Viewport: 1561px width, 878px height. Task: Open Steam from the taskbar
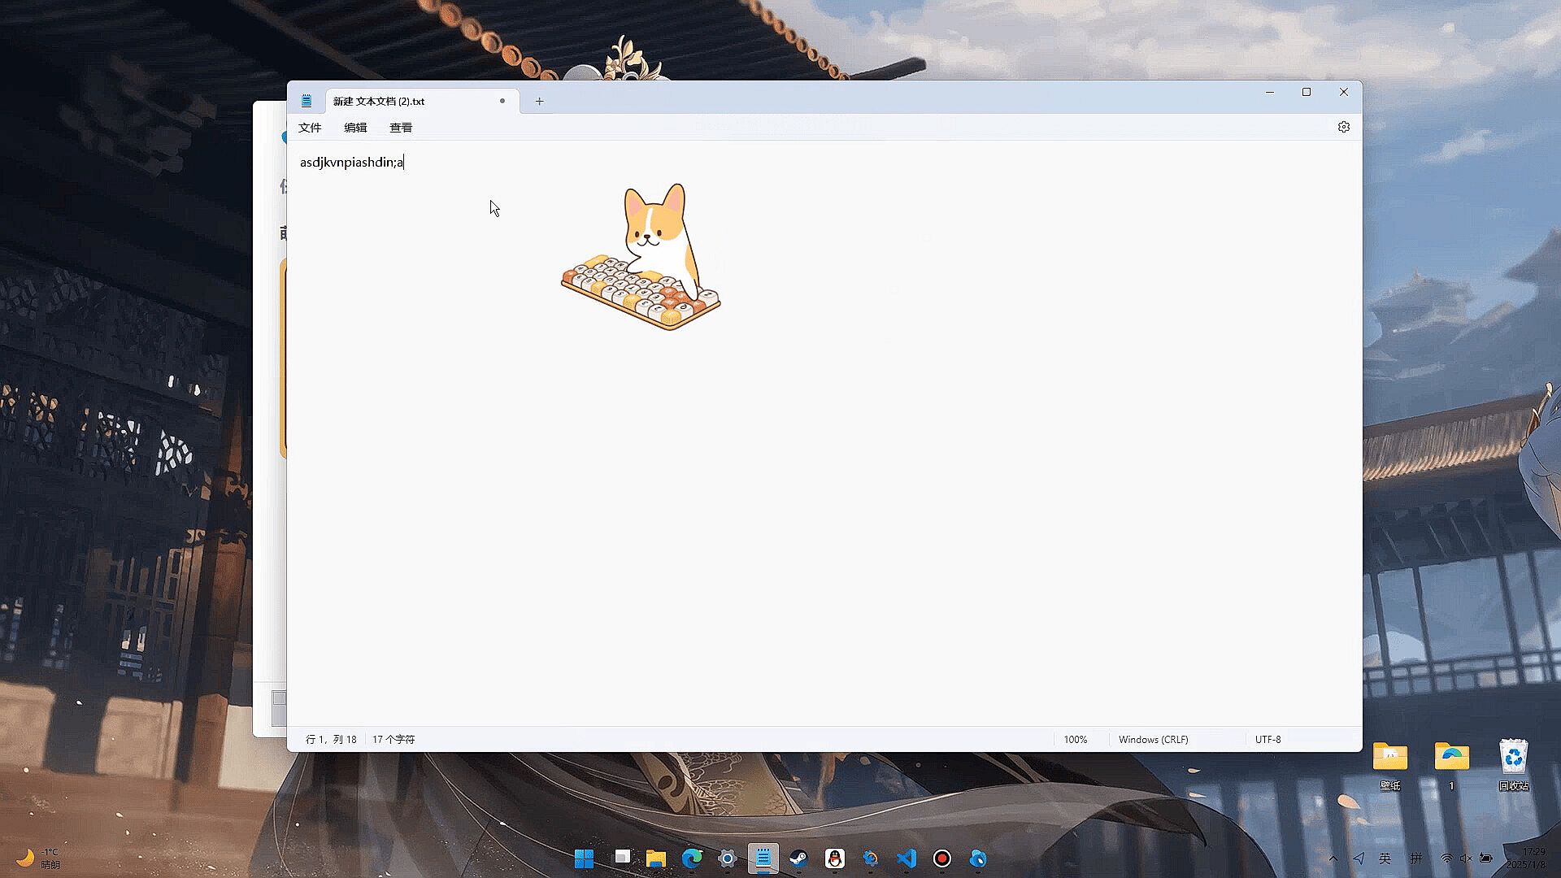[x=798, y=858]
